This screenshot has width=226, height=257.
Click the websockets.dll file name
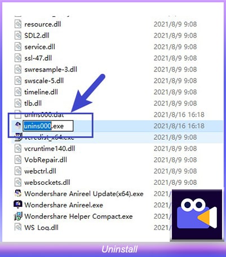(47, 183)
